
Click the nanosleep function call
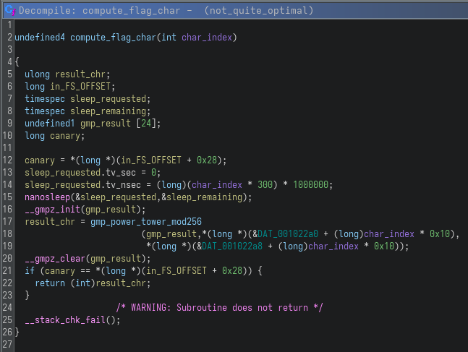coord(48,197)
